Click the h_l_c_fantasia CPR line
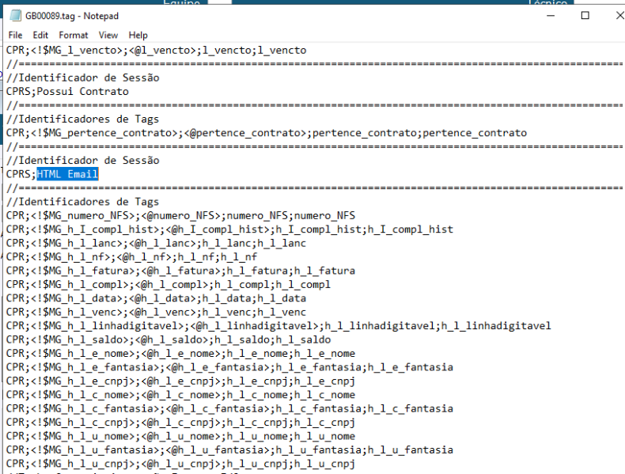The height and width of the screenshot is (474, 625). point(229,408)
